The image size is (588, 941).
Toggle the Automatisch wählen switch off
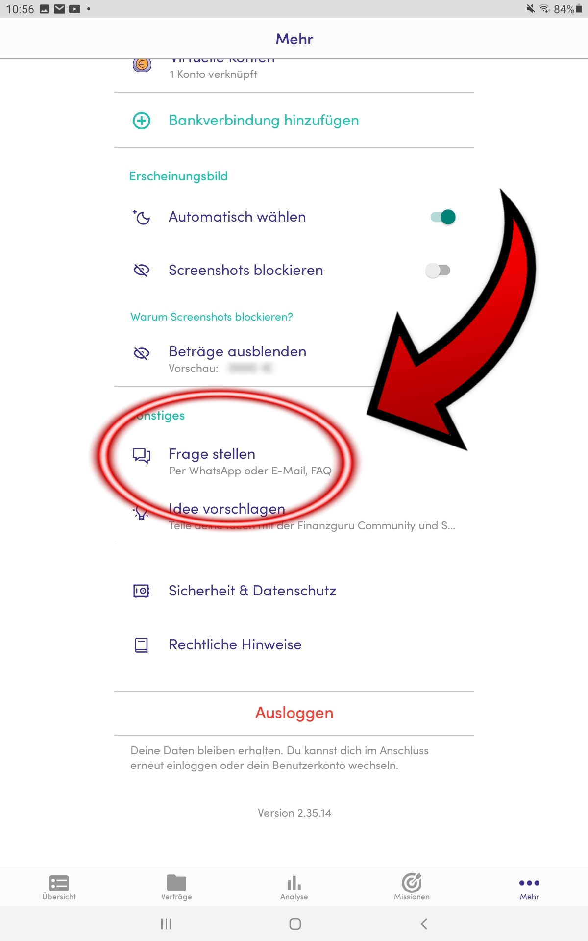coord(443,217)
